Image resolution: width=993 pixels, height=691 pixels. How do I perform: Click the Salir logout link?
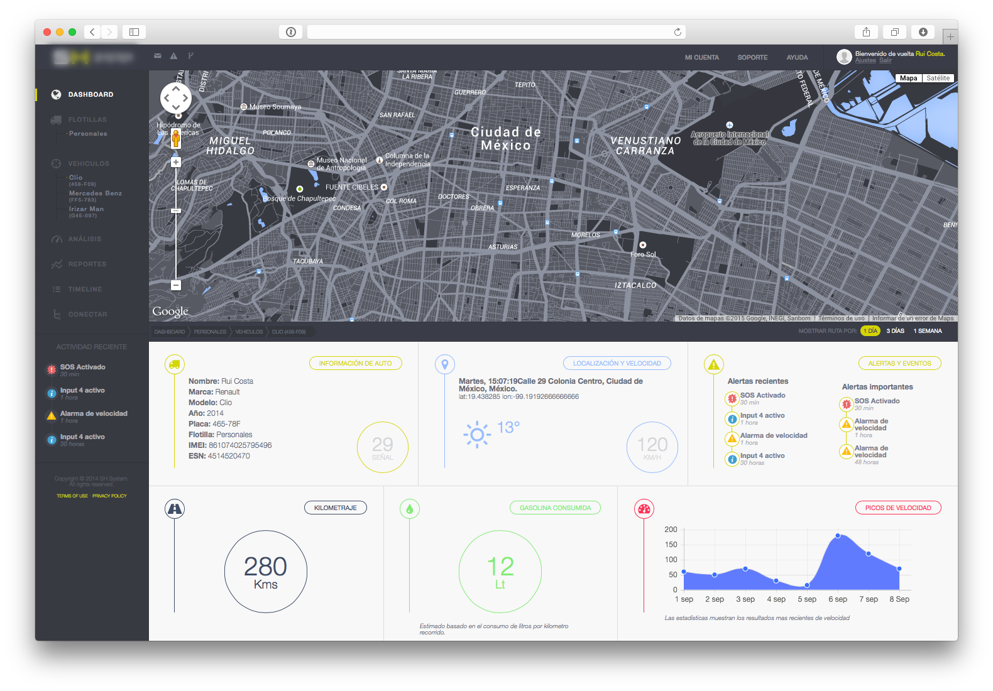pyautogui.click(x=885, y=60)
